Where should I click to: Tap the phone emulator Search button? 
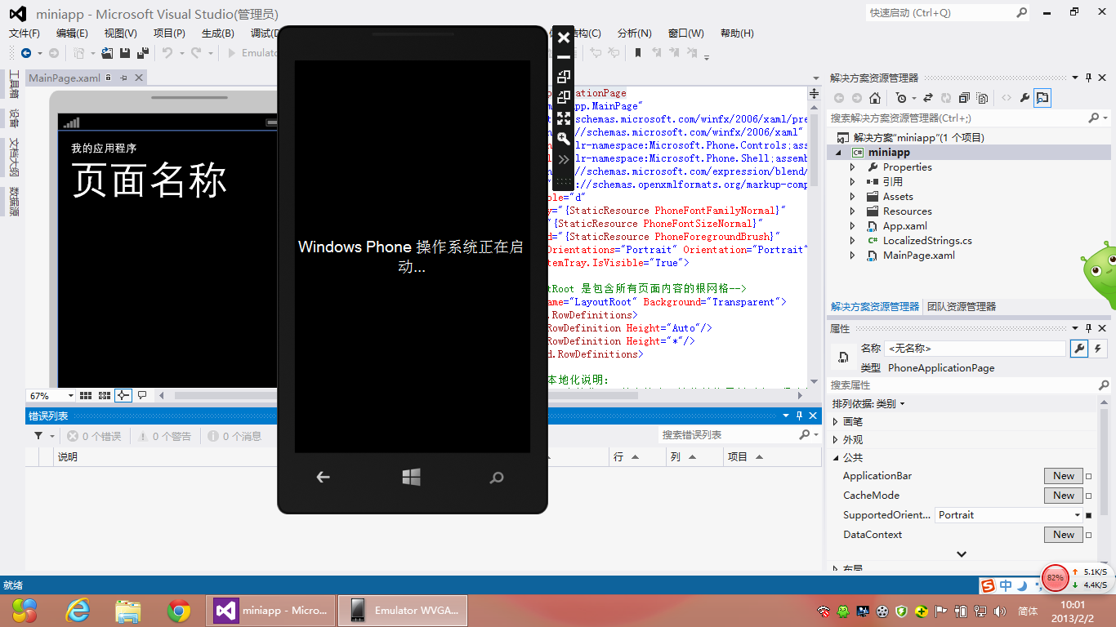click(497, 478)
